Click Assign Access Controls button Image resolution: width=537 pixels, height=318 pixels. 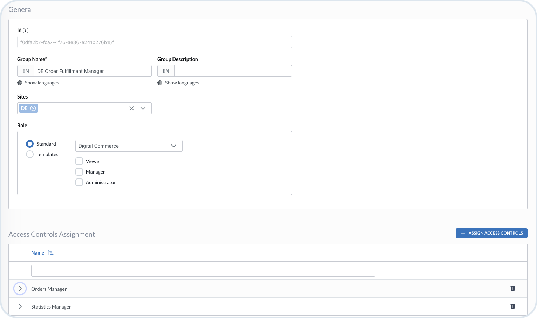click(x=491, y=233)
